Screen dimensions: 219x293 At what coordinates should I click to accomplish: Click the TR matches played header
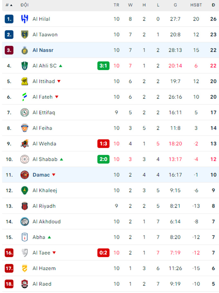(116, 5)
